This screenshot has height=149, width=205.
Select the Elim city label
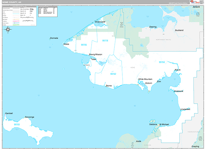159,81
